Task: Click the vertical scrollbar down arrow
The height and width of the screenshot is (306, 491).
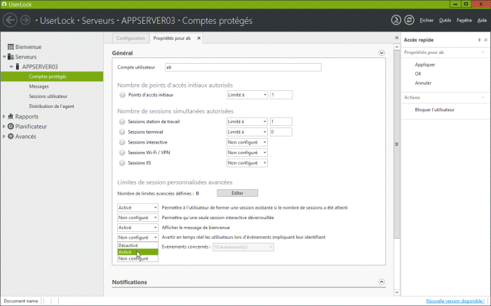Action: (397, 292)
